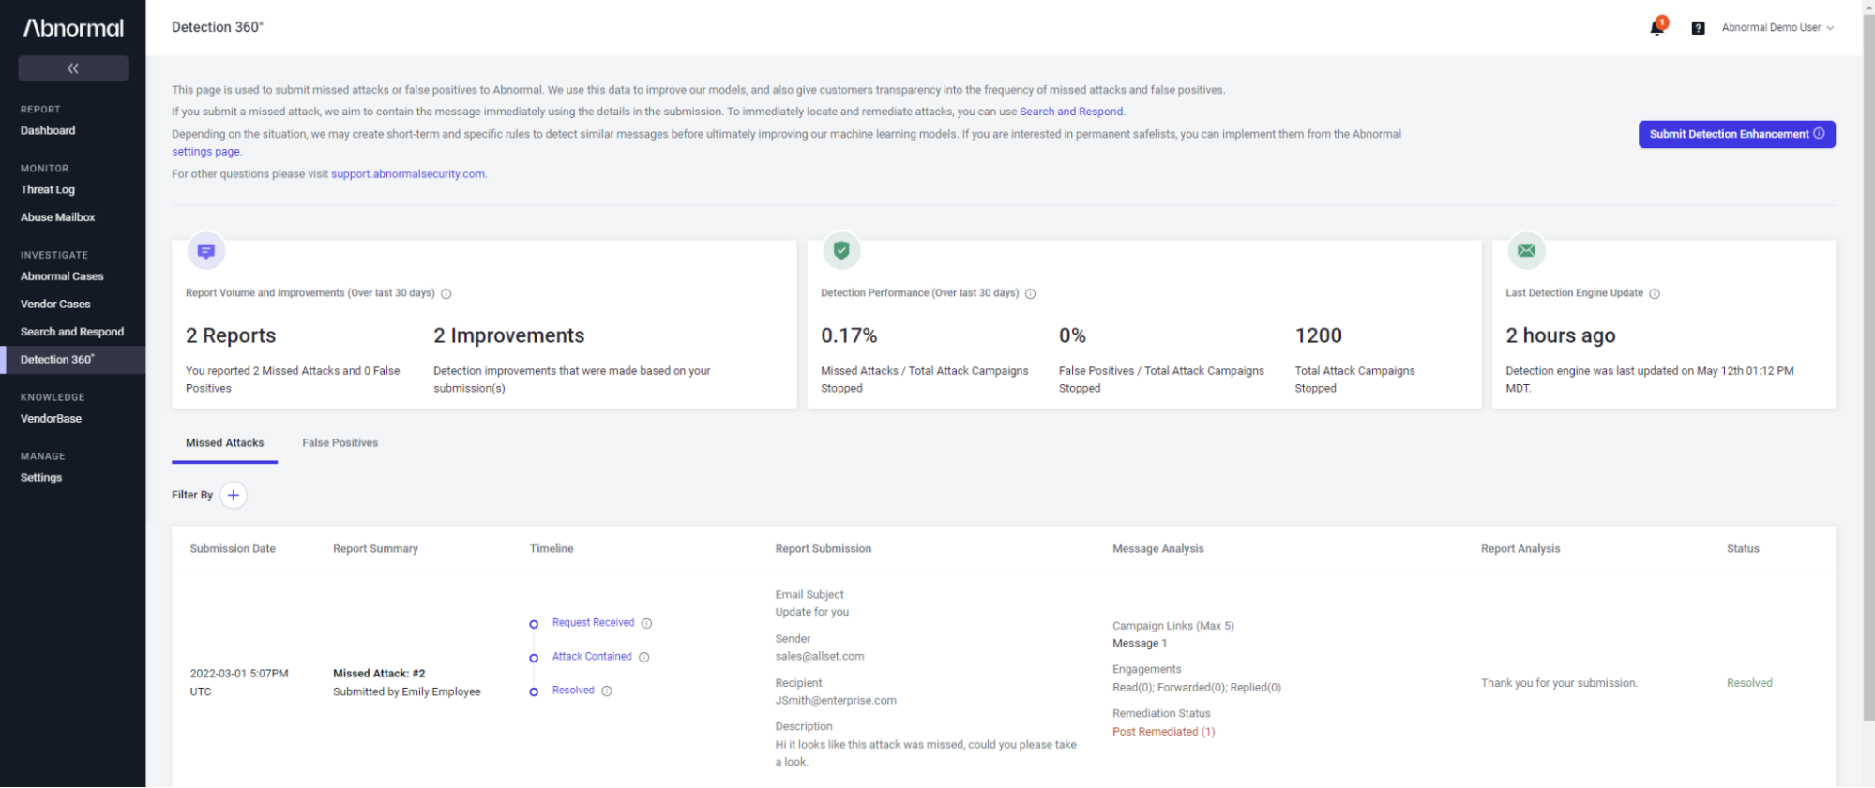
Task: Click the 2 hours ago update value
Action: coord(1560,335)
